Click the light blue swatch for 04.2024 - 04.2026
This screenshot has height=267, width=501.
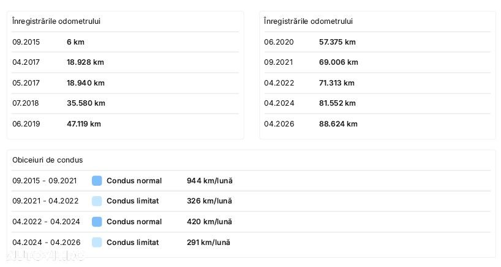click(x=97, y=243)
